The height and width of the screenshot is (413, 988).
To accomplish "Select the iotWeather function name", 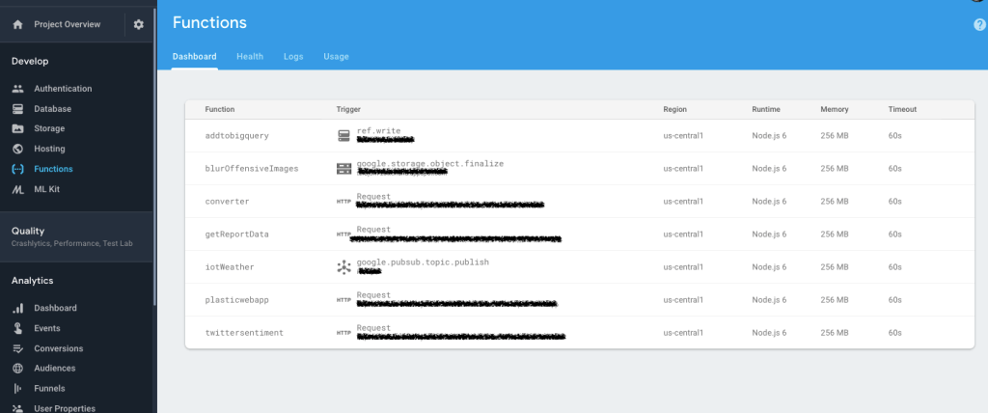I will (230, 267).
